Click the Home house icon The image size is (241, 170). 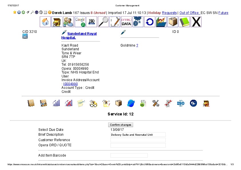45,22
